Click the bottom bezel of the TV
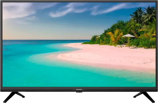Screen dimensions: 158x103 pyautogui.click(x=79, y=89)
